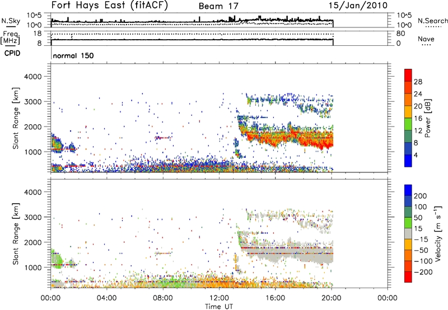
Task: Select the "Freq. [MHz]" axis label
Action: pos(10,38)
